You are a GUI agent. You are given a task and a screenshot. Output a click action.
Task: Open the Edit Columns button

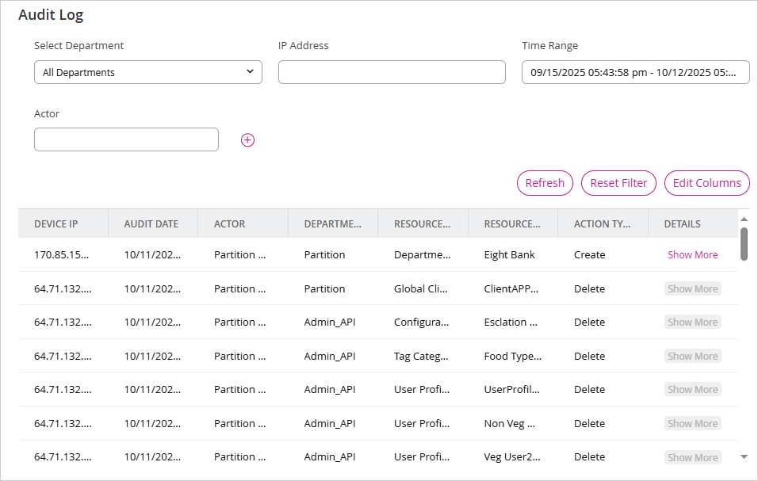pyautogui.click(x=706, y=183)
